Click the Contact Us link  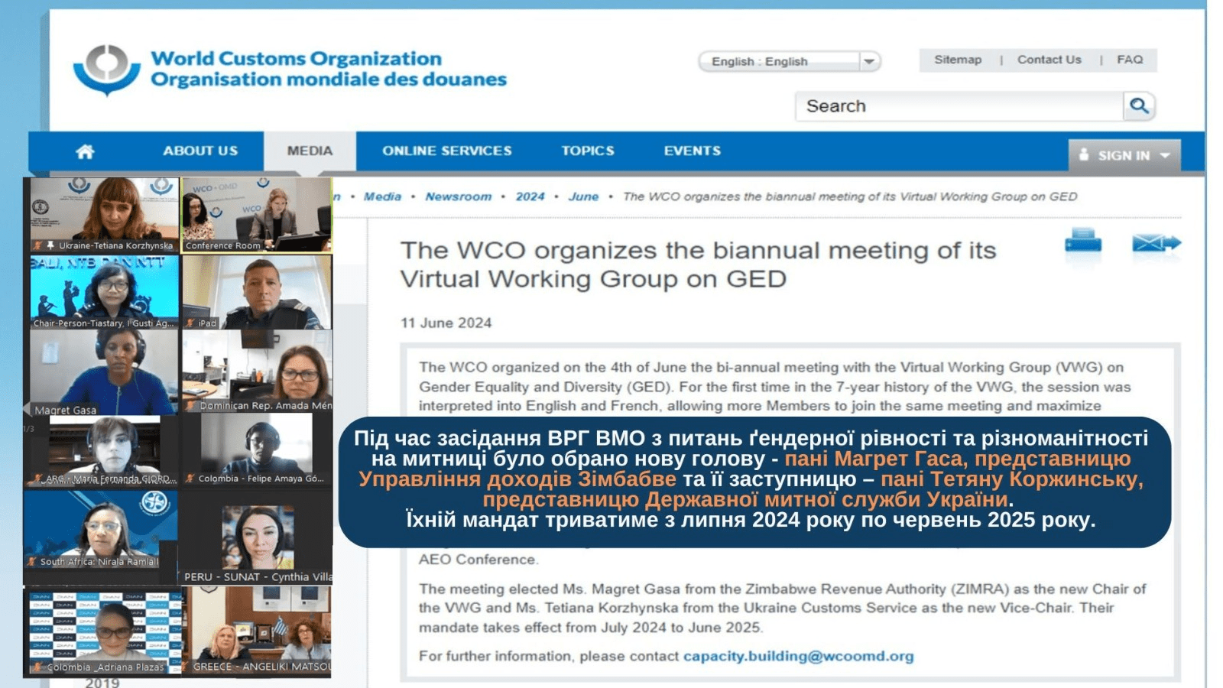[1049, 60]
